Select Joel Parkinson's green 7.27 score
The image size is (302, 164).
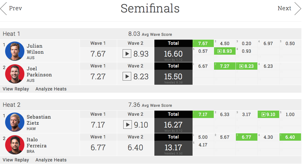click(x=225, y=66)
